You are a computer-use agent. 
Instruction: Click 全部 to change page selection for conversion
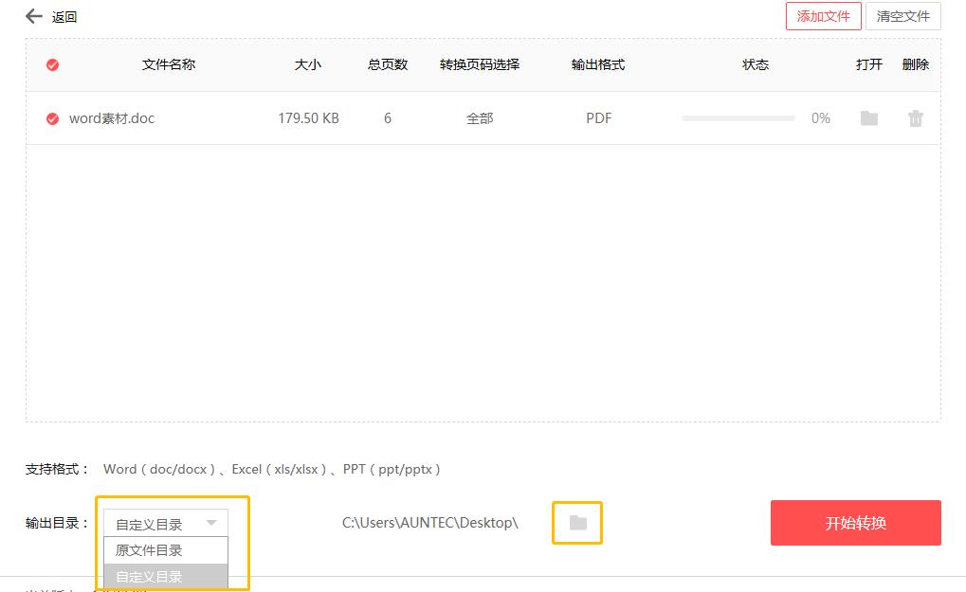[x=479, y=117]
